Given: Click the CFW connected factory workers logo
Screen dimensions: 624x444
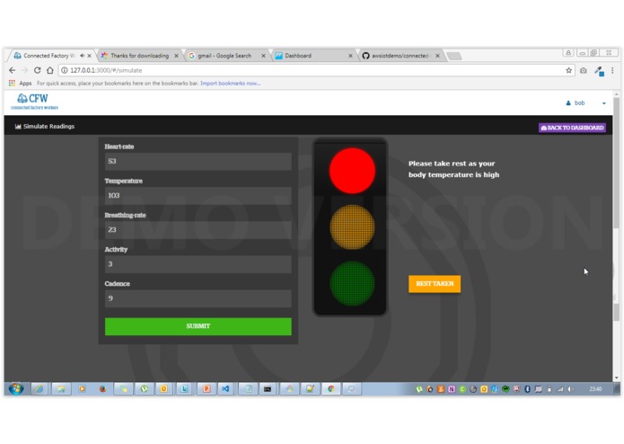Looking at the screenshot, I should pos(34,102).
